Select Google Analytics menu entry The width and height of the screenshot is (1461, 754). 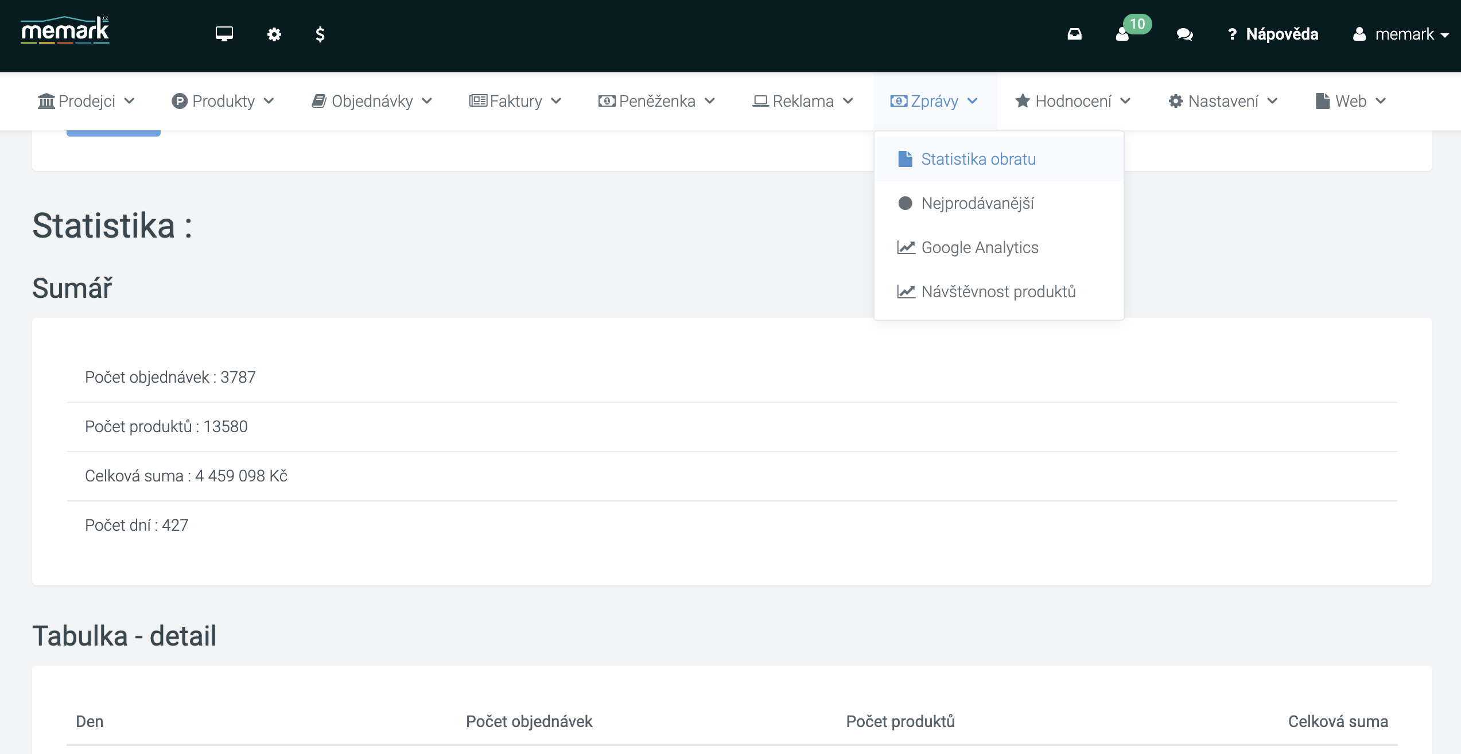(998, 247)
